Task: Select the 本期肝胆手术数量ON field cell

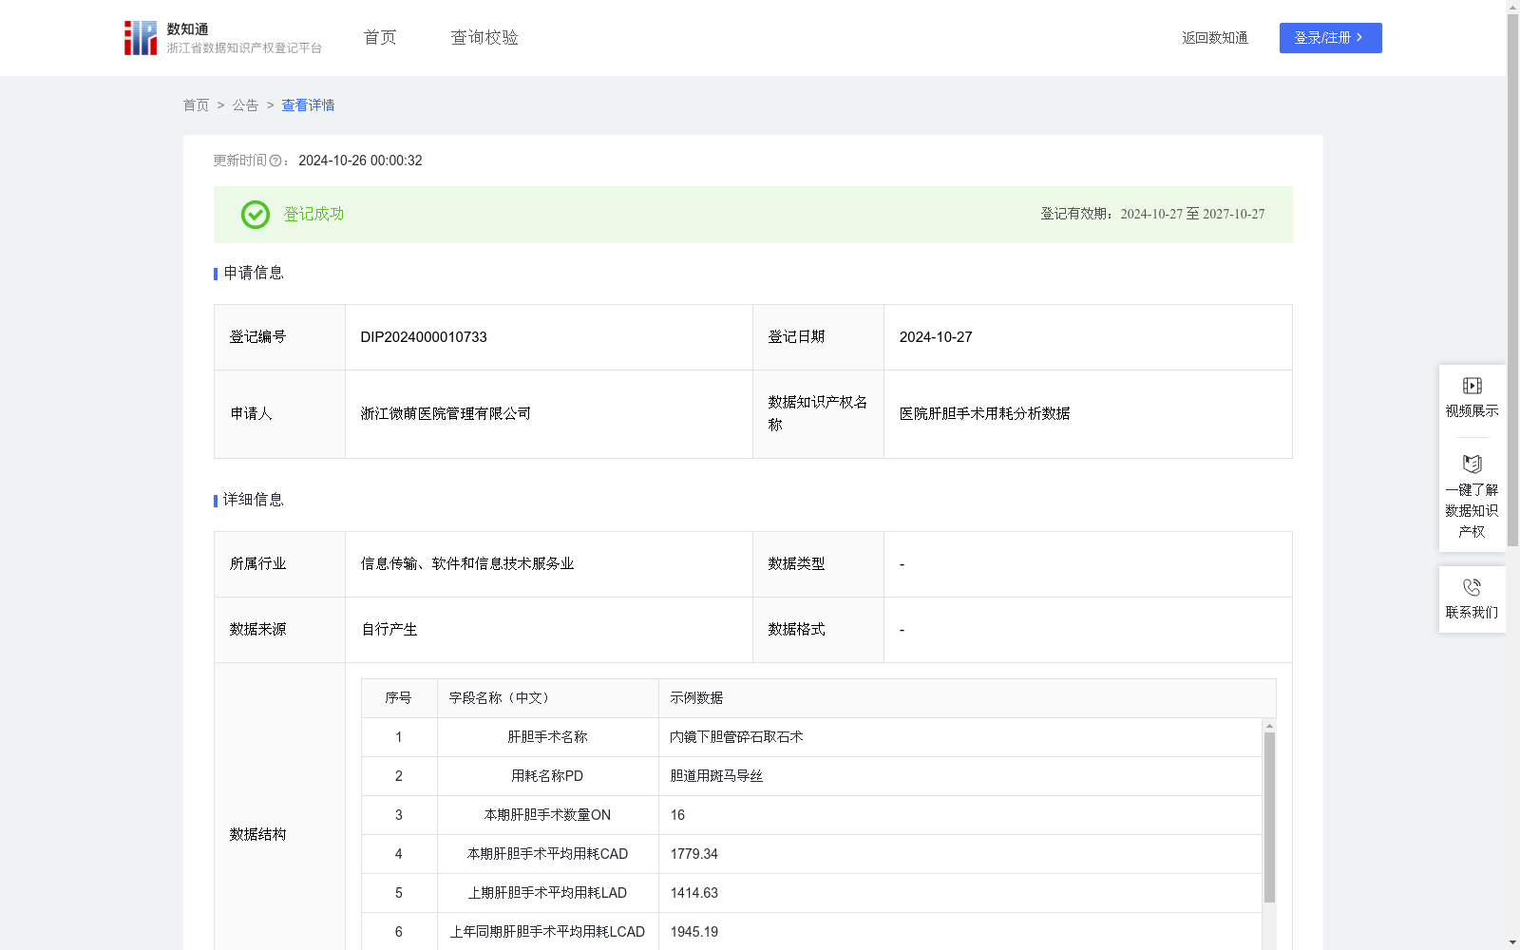Action: [x=548, y=815]
